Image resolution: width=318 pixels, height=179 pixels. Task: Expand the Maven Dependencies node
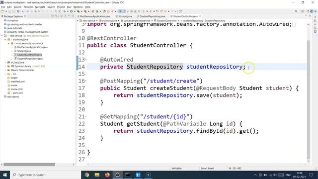[x=5, y=70]
